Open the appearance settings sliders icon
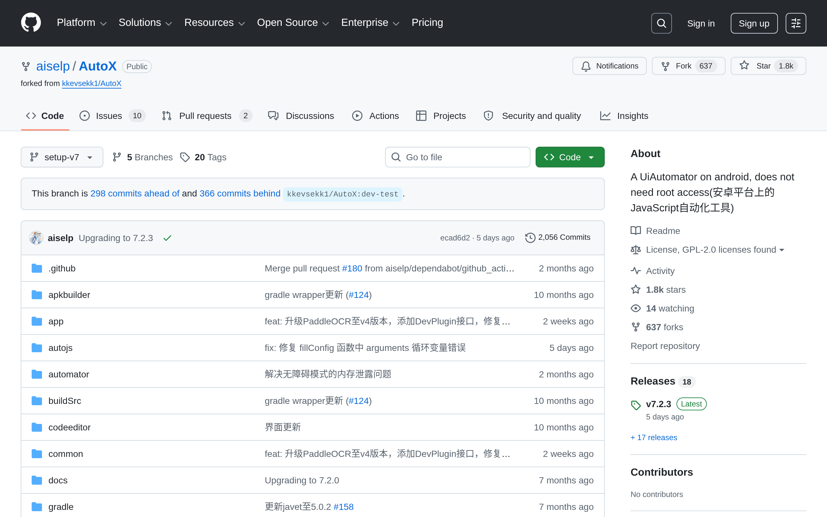827x517 pixels. pyautogui.click(x=796, y=23)
